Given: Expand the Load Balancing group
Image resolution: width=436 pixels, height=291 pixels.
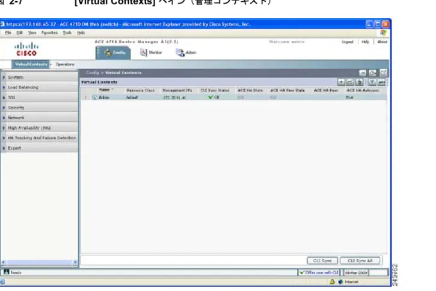Looking at the screenshot, I should (x=40, y=87).
